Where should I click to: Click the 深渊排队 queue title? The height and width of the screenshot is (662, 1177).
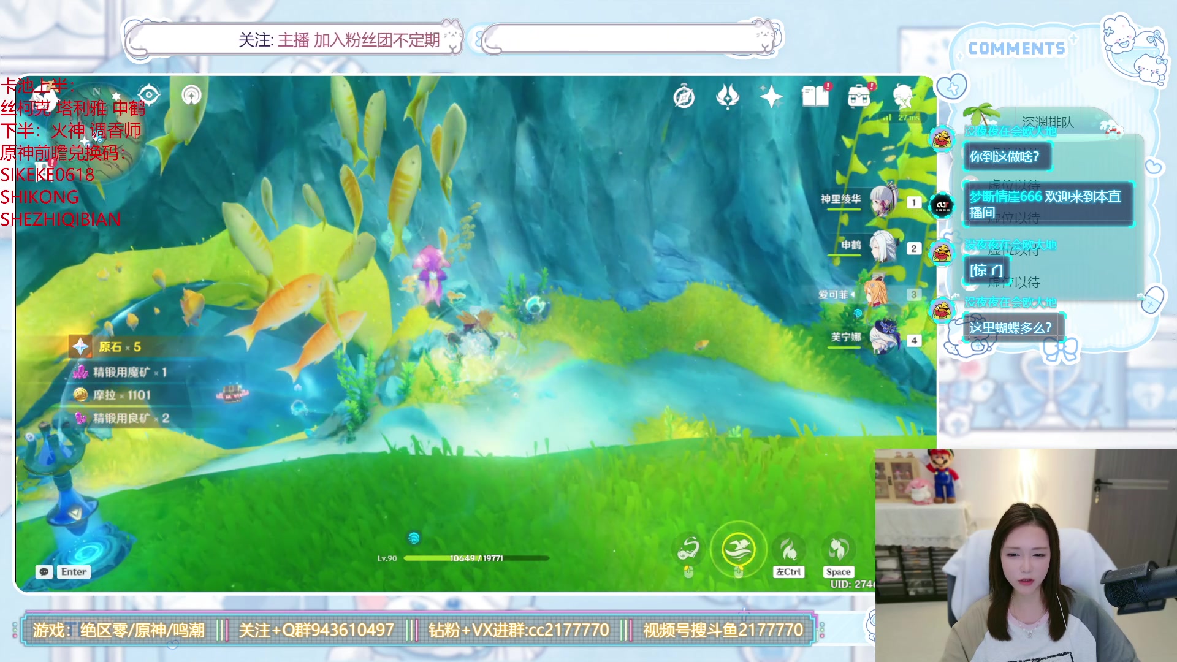[1048, 122]
